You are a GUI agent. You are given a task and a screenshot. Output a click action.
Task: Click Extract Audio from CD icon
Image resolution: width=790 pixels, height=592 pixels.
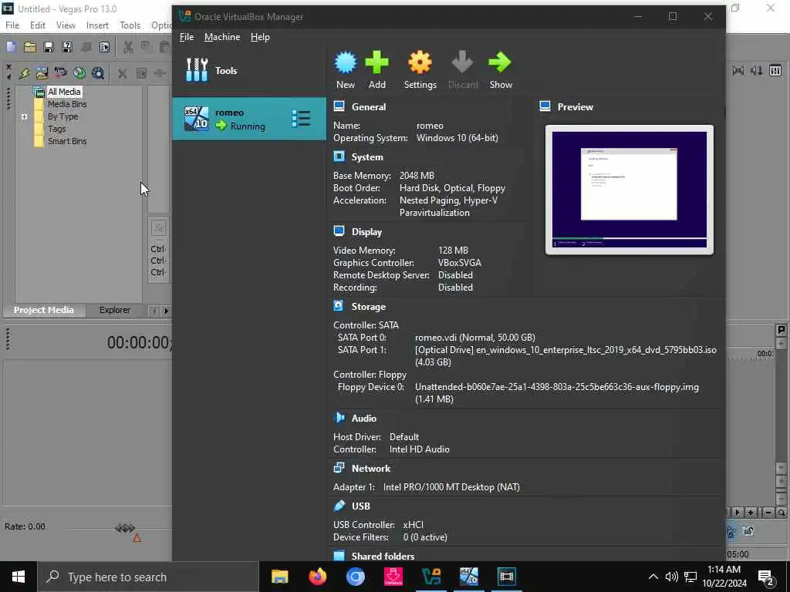coord(79,73)
